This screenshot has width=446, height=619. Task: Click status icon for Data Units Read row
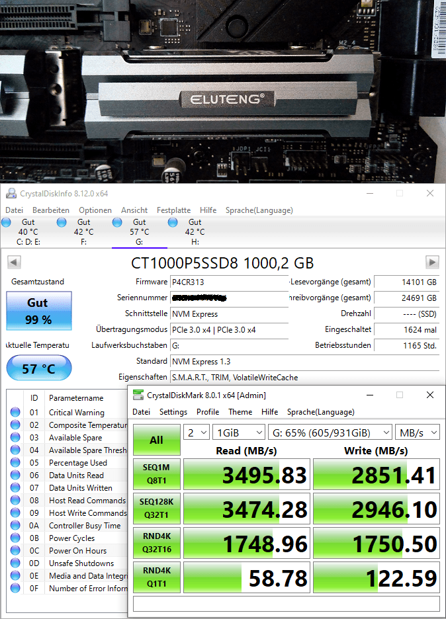click(x=15, y=475)
